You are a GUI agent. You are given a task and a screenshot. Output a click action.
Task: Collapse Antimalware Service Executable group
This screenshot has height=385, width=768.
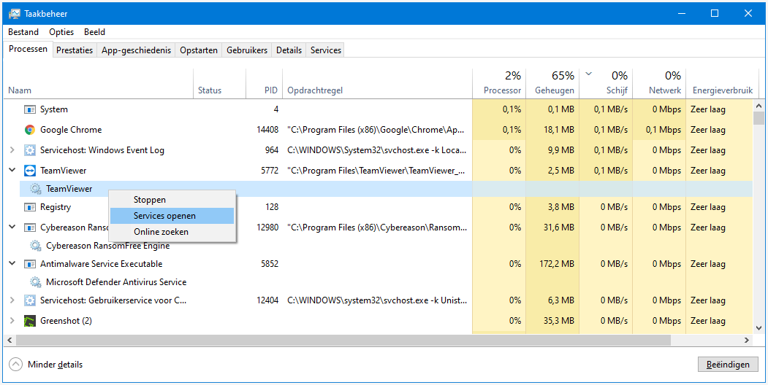(x=12, y=264)
